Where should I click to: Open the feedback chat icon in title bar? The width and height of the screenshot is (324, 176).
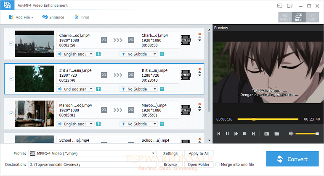[280, 6]
